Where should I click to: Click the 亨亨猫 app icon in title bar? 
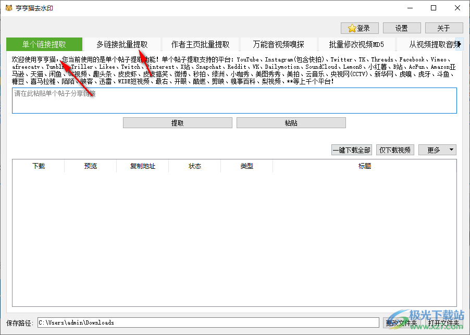point(8,8)
